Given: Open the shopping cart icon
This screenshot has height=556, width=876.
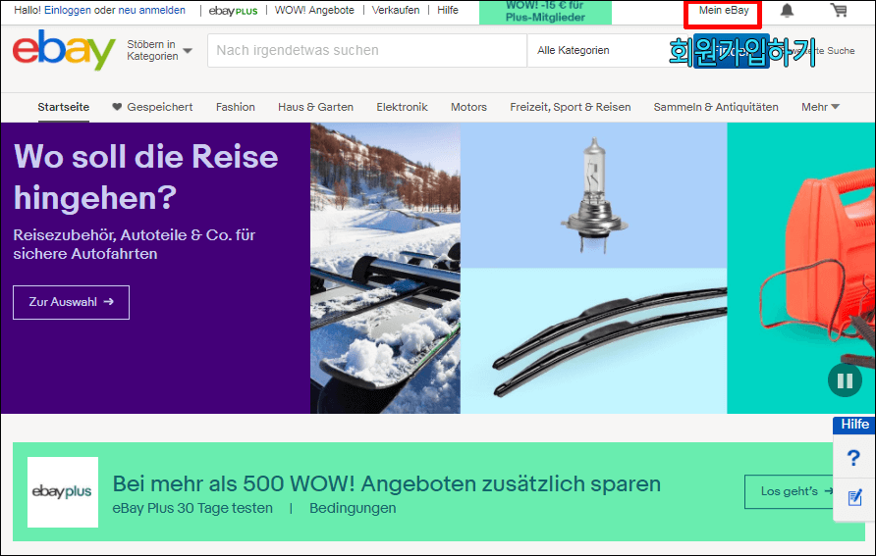Looking at the screenshot, I should tap(839, 10).
